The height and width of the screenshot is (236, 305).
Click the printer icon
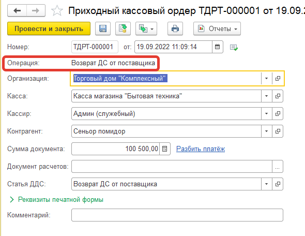(175, 28)
